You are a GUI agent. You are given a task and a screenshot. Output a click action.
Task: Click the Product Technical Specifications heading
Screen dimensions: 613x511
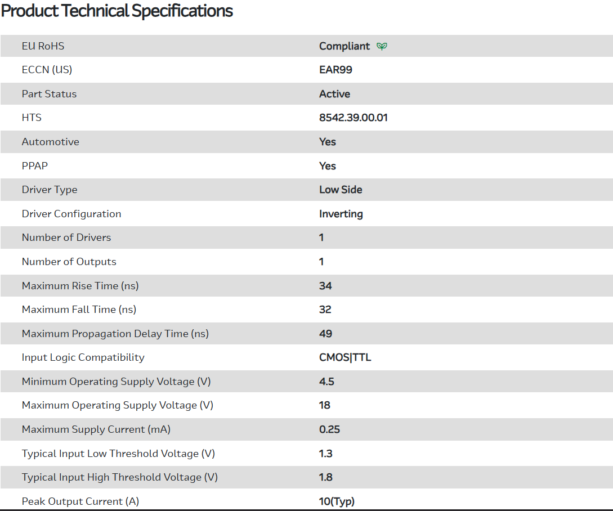117,11
